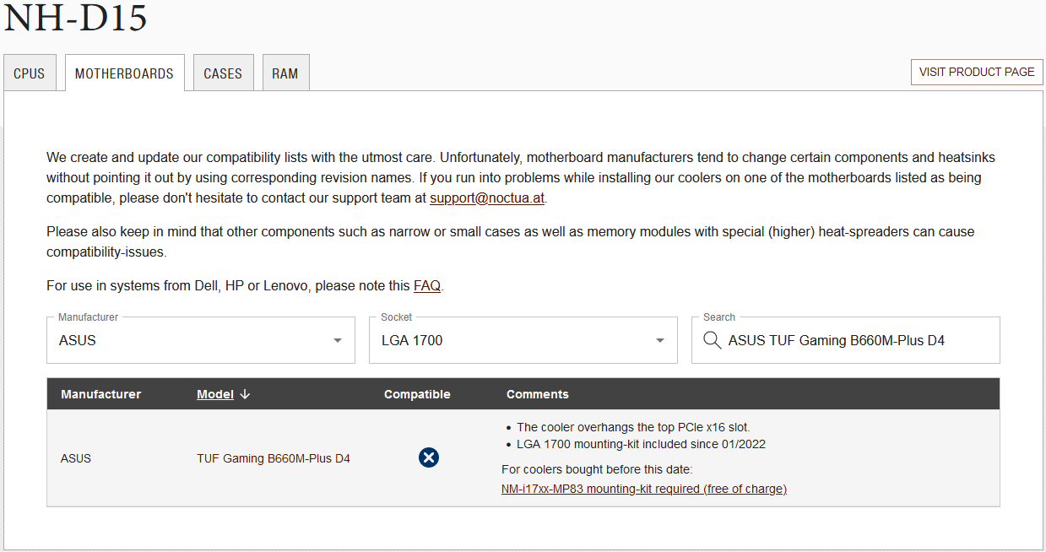The height and width of the screenshot is (552, 1046).
Task: Go to the RAM tab
Action: pyautogui.click(x=285, y=73)
